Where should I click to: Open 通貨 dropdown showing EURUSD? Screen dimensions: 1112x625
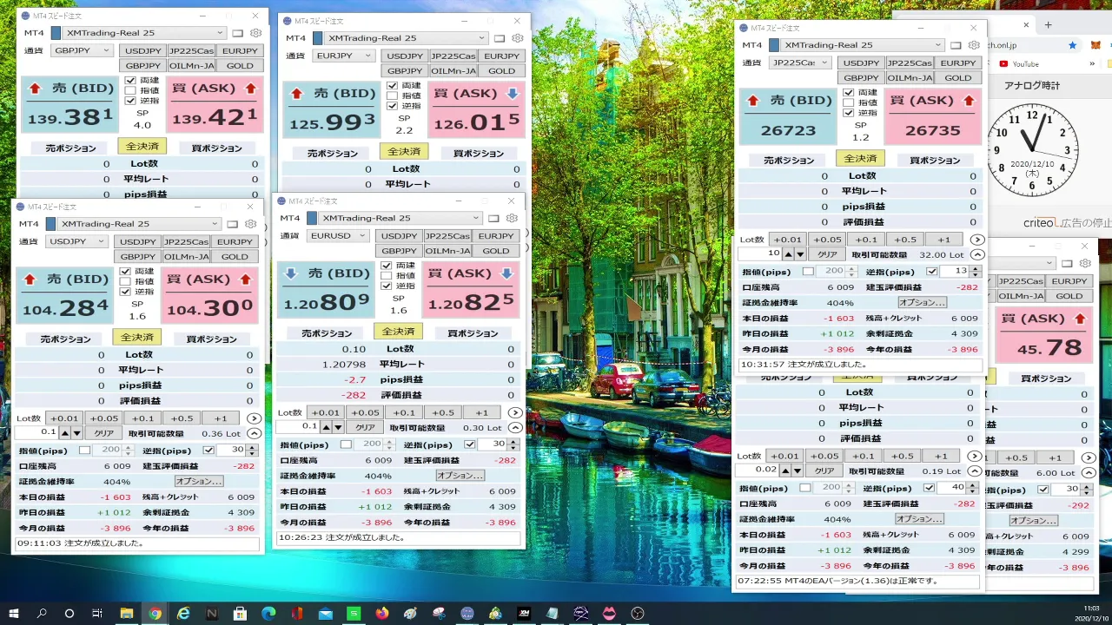(x=337, y=235)
